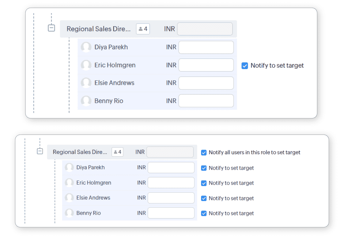Click Benny Rio's INR target field in lower panel
This screenshot has height=242, width=344.
pos(171,213)
